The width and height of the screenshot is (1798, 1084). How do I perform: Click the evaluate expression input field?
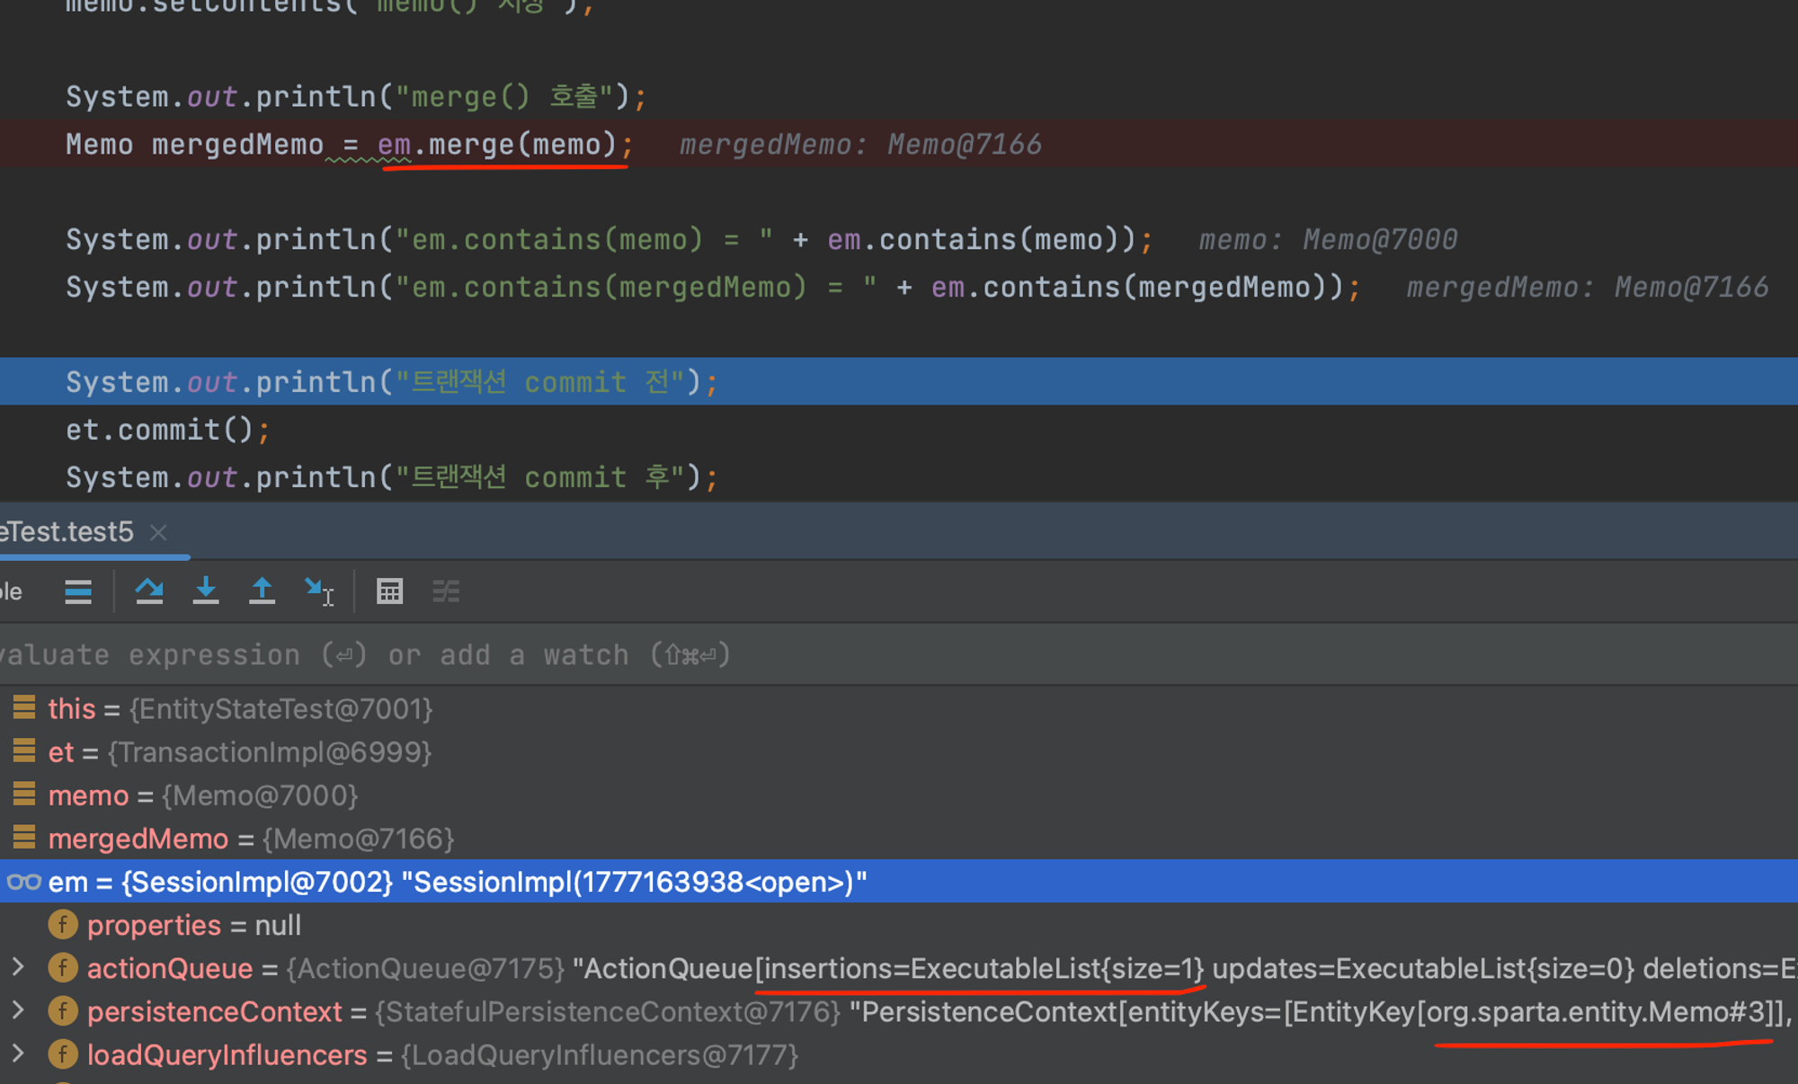(x=539, y=655)
